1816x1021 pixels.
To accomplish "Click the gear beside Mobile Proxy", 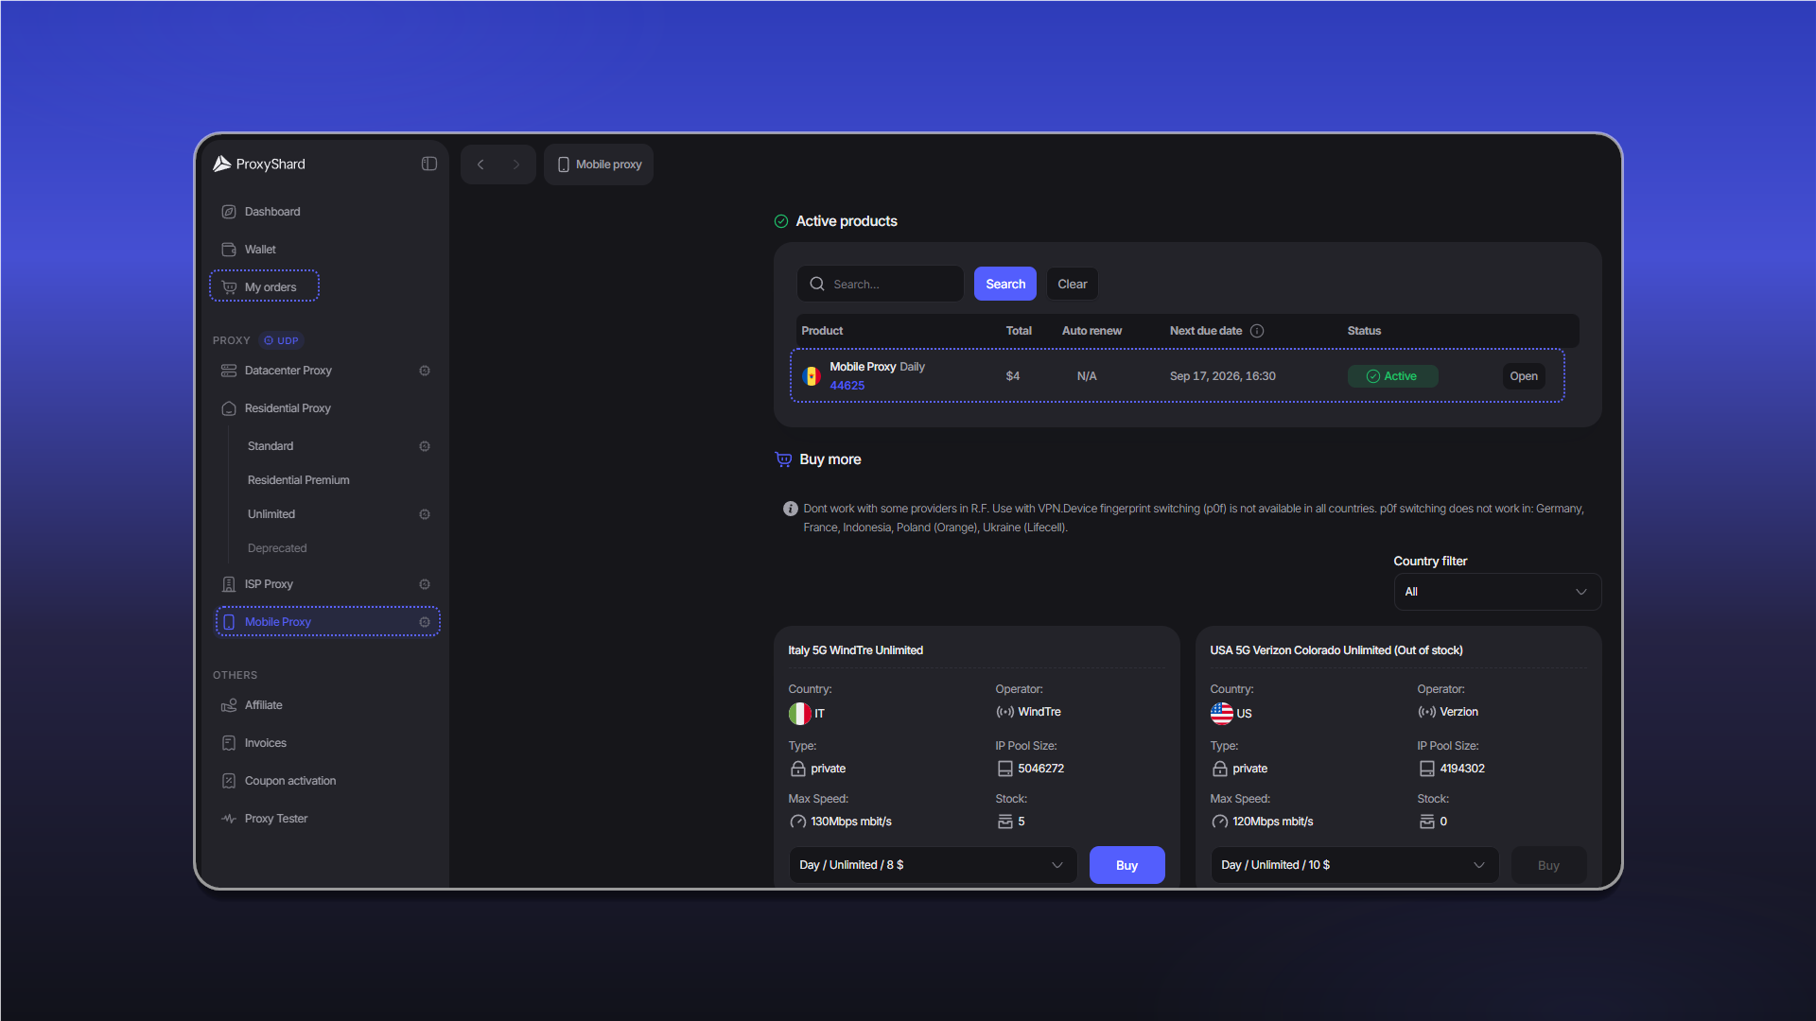I will coord(425,622).
